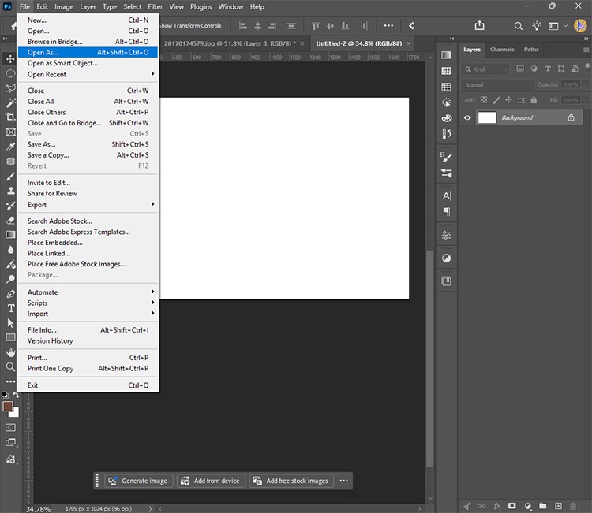The height and width of the screenshot is (513, 592).
Task: Open contextual task bar more options
Action: [343, 481]
